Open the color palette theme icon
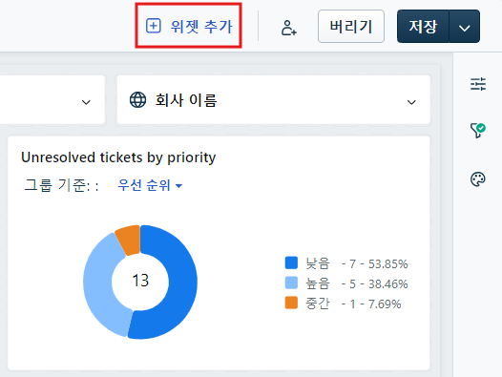Viewport: 502px width, 377px height. pos(478,179)
